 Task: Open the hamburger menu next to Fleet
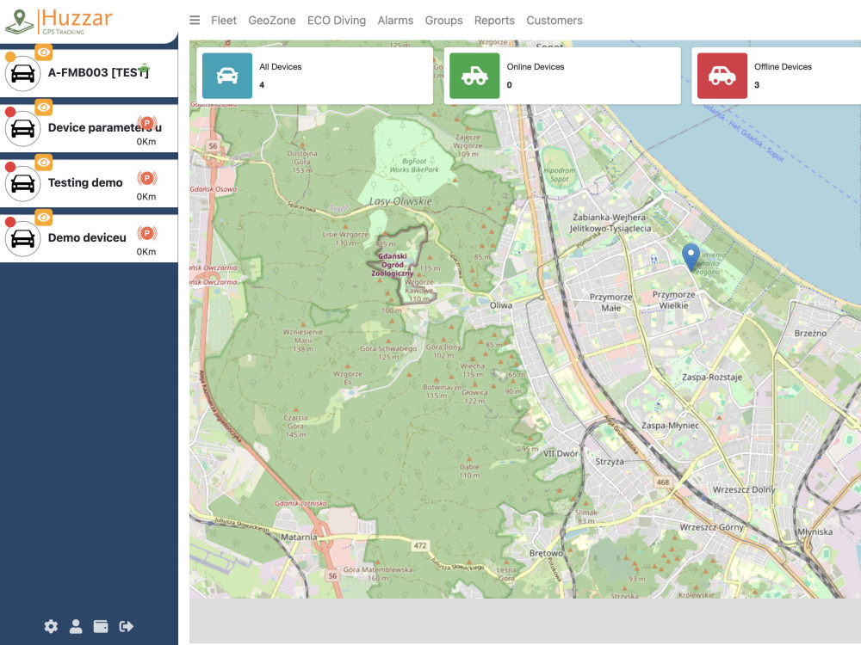click(x=195, y=20)
